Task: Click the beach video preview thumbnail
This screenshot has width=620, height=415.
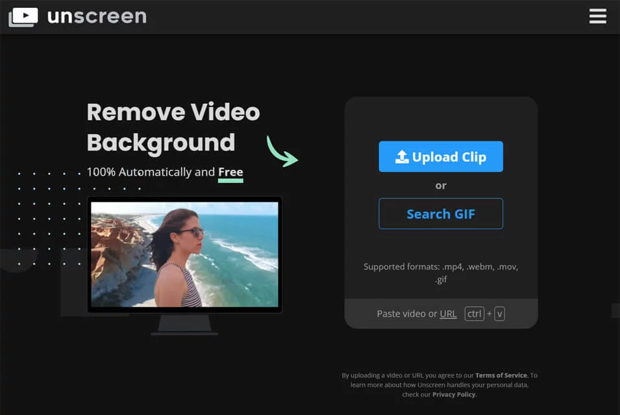Action: (184, 254)
